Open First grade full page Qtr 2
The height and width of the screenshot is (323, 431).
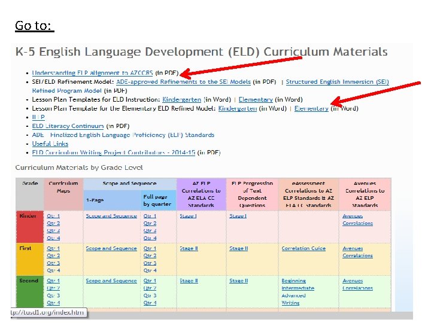[x=150, y=256]
